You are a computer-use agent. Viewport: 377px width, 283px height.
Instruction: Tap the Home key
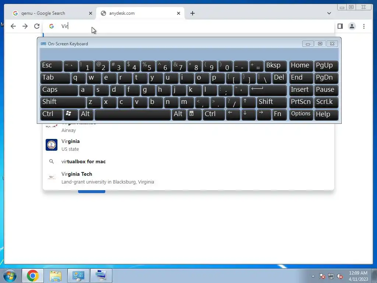tap(301, 66)
